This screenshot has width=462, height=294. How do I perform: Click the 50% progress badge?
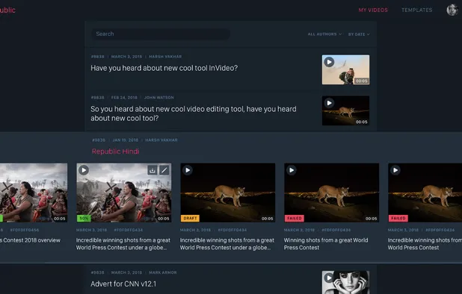pyautogui.click(x=84, y=219)
